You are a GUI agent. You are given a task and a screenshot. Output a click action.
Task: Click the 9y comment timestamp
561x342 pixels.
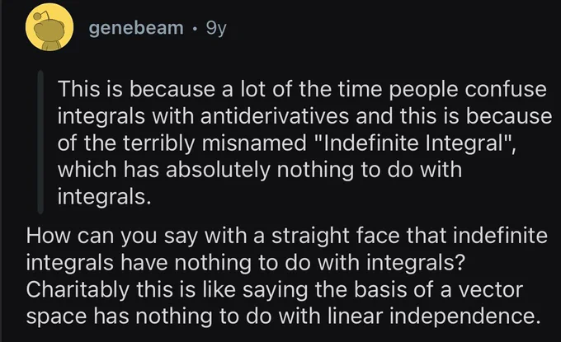point(216,28)
